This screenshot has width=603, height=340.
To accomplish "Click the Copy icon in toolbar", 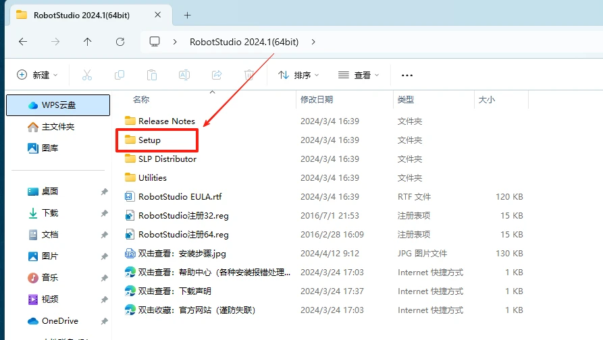I will [x=120, y=75].
